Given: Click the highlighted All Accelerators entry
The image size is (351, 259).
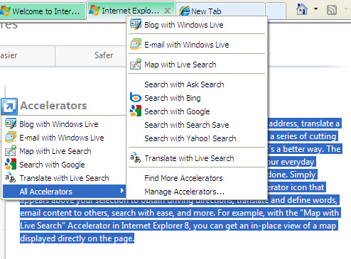Looking at the screenshot, I should [64, 192].
